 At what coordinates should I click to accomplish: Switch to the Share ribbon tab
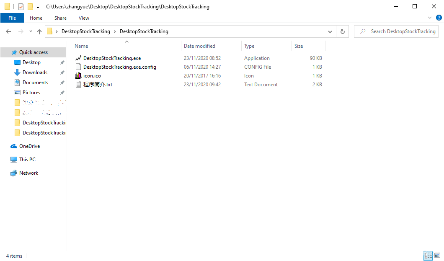pyautogui.click(x=60, y=18)
